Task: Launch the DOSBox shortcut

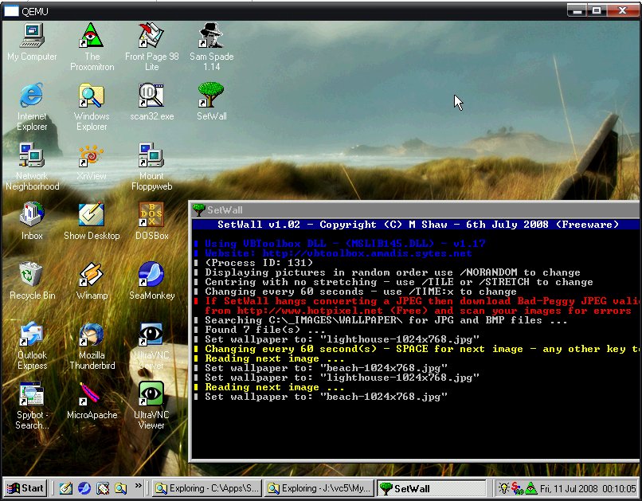Action: point(151,221)
